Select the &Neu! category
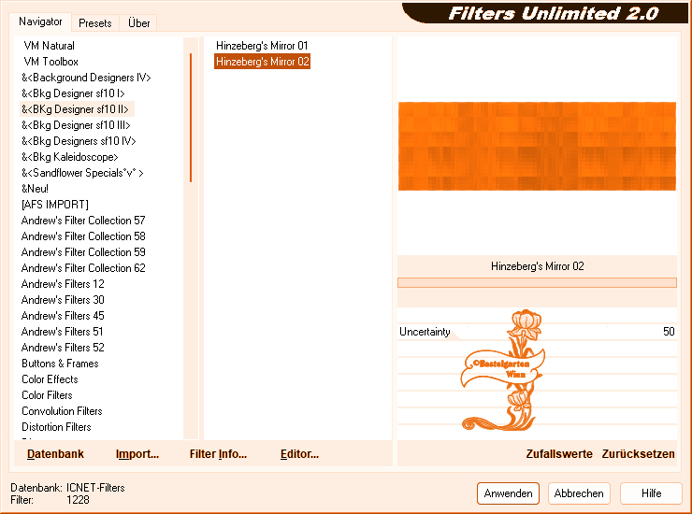 [x=35, y=189]
